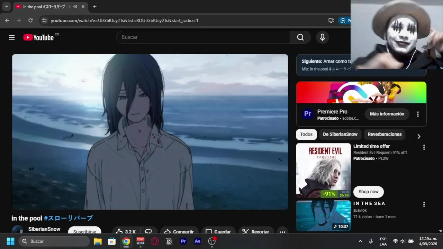Click the install app icon in address bar
This screenshot has height=249, width=443.
tap(331, 20)
